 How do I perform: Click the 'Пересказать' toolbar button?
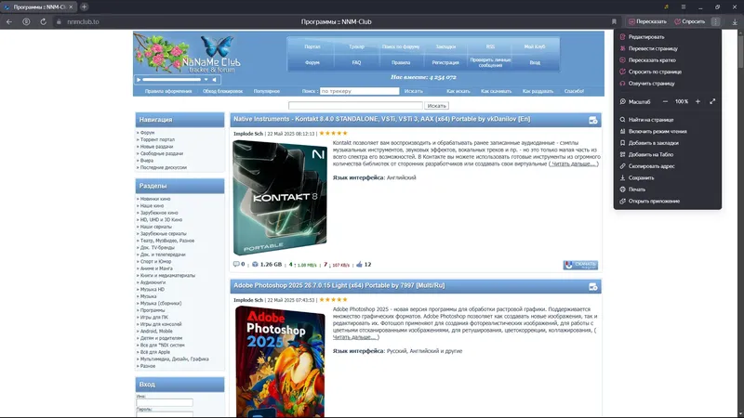pyautogui.click(x=647, y=21)
